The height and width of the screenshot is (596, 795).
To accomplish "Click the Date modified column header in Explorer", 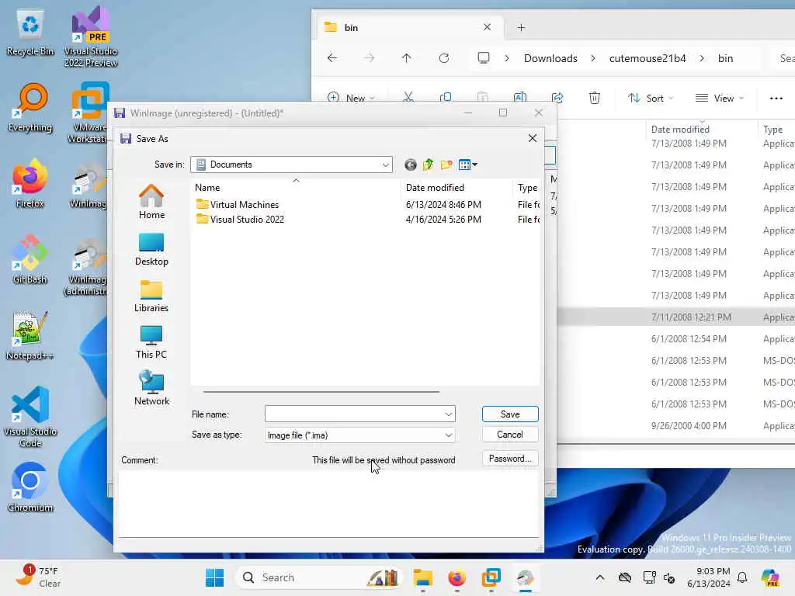I will pos(680,130).
